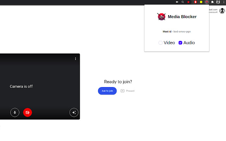Click the Ready to join? heading
Image resolution: width=226 pixels, height=141 pixels.
[118, 82]
